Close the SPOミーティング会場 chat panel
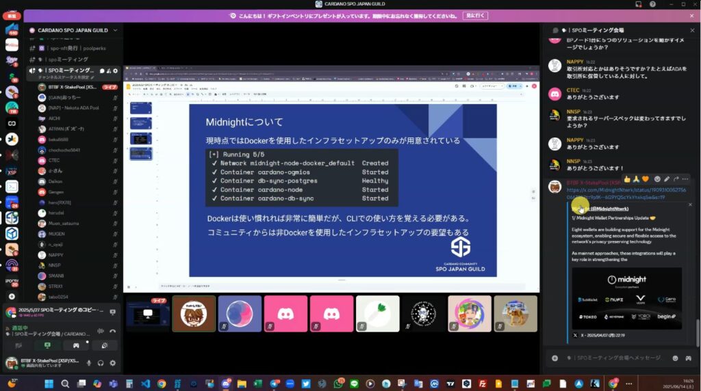This screenshot has height=391, width=701. point(693,30)
